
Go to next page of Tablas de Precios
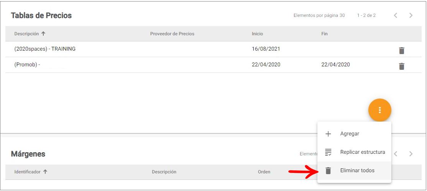[411, 15]
